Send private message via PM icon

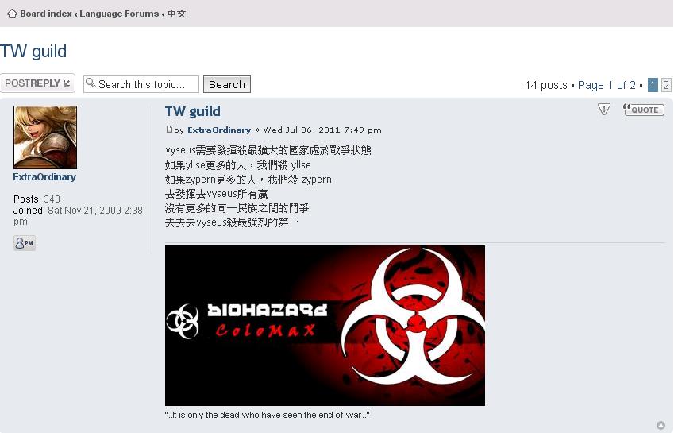25,243
